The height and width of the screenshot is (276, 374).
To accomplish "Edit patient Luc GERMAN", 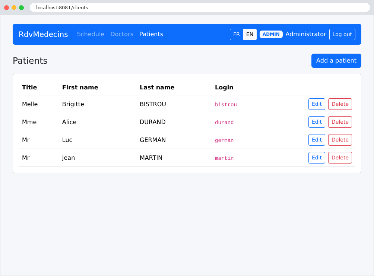I will click(317, 140).
